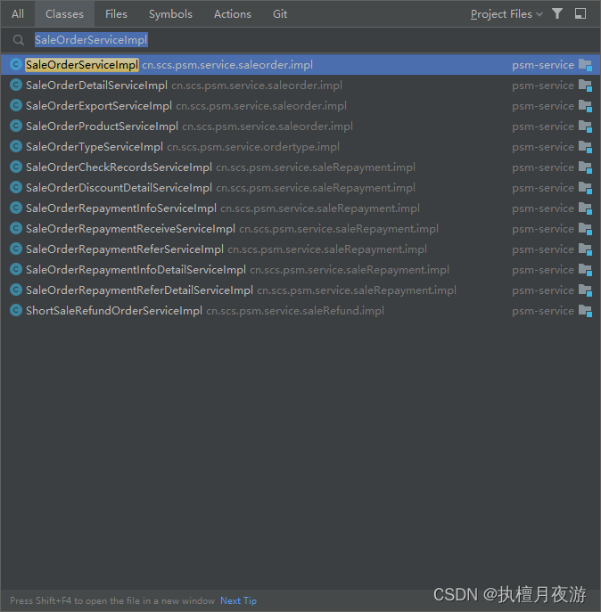The image size is (601, 612).
Task: Open SaleOrderProductServiceImpl result
Action: coord(300,126)
